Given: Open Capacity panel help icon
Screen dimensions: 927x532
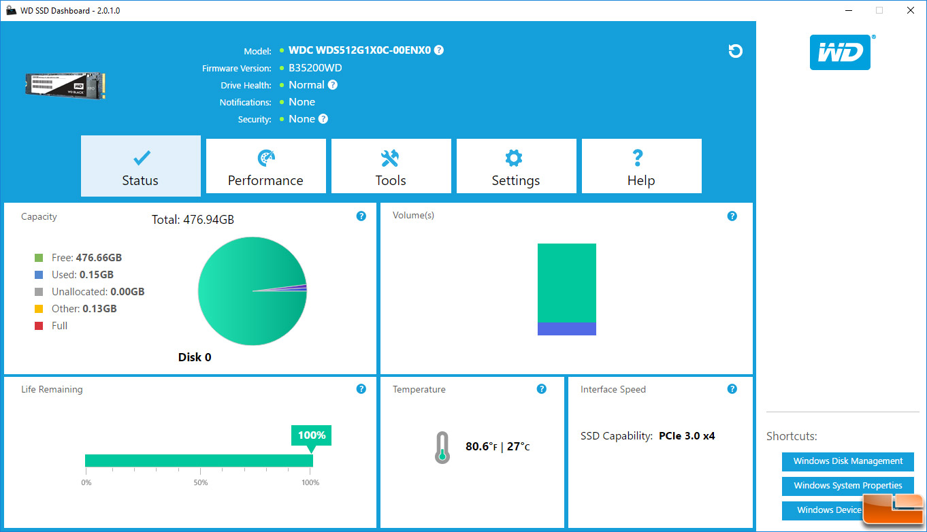Looking at the screenshot, I should (361, 216).
